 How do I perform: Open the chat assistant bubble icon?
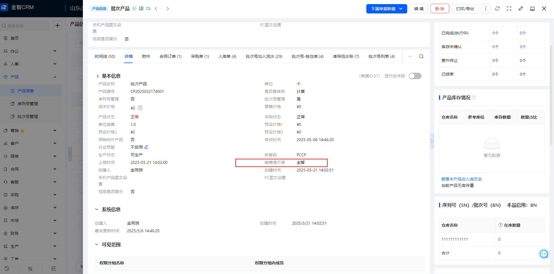tap(544, 254)
